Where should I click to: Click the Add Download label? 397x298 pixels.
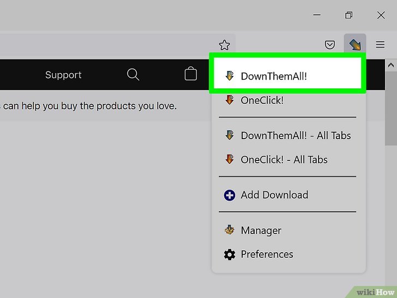(x=274, y=195)
